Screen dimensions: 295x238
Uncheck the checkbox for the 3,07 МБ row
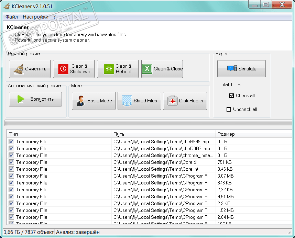[x=11, y=176]
